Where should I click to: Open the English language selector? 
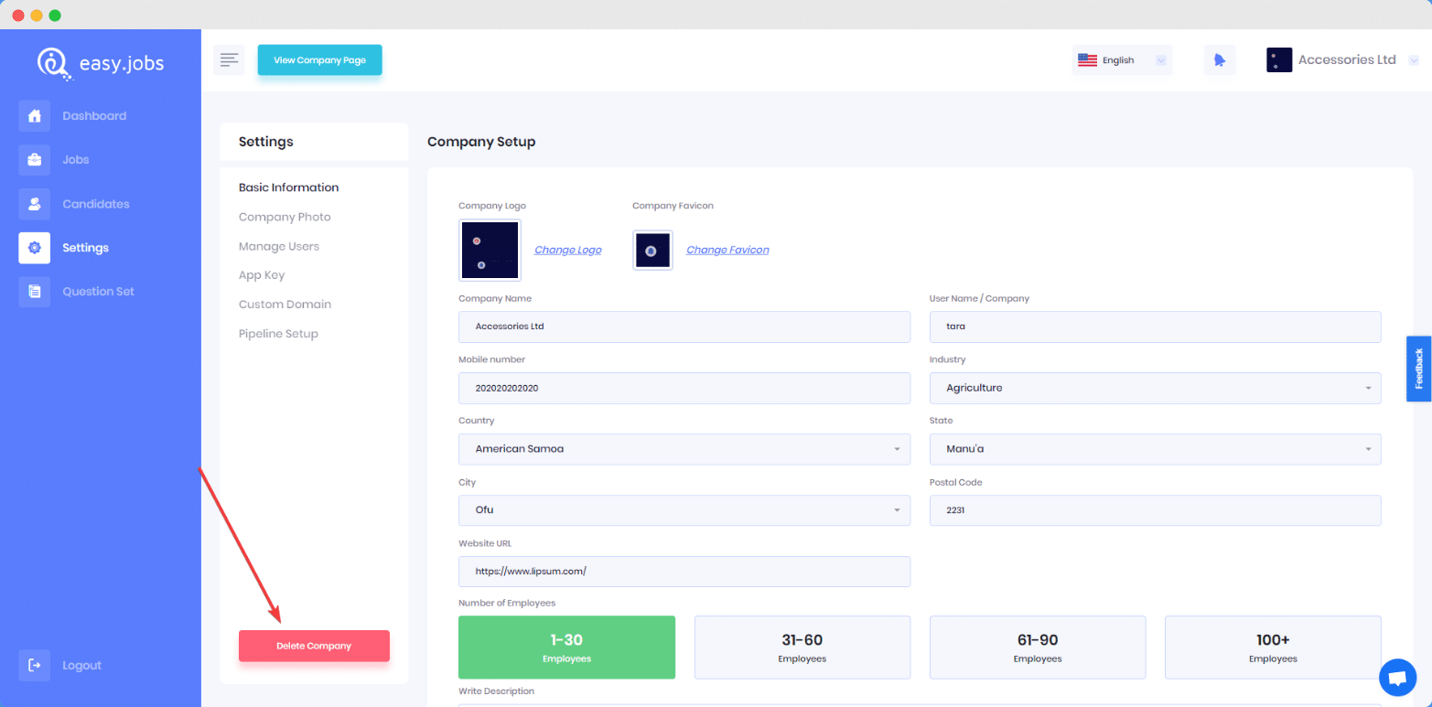tap(1121, 60)
